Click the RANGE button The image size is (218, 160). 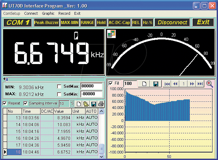click(x=88, y=23)
